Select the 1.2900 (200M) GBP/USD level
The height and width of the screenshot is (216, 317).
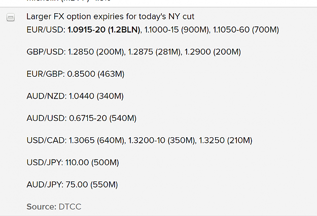click(213, 52)
